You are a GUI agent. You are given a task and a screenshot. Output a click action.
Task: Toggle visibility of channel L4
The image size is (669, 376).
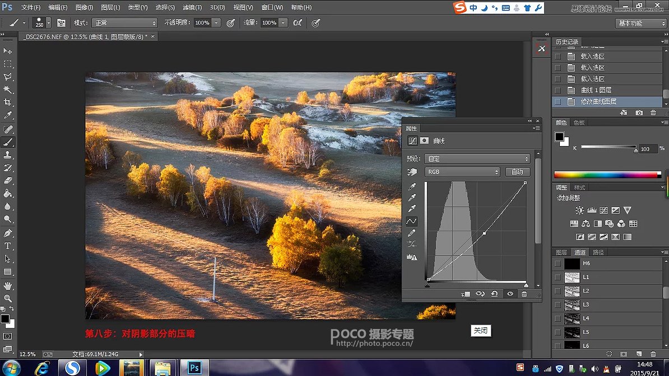(x=557, y=318)
